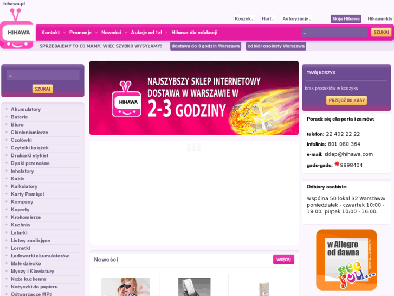
Task: Click the sklep@hihawa.com email address
Action: coord(348,154)
